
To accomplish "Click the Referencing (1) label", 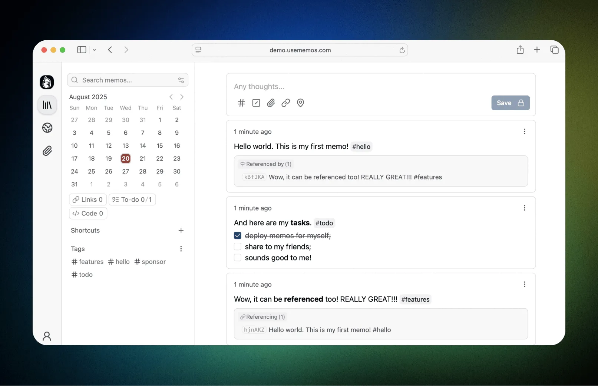I will click(262, 317).
